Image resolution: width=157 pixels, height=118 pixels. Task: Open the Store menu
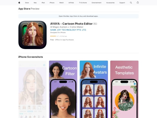coord(27,3)
